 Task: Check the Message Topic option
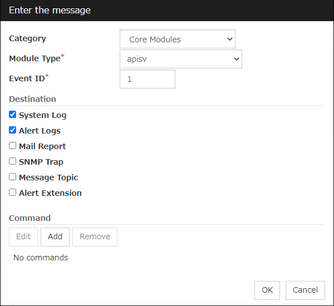click(x=13, y=177)
